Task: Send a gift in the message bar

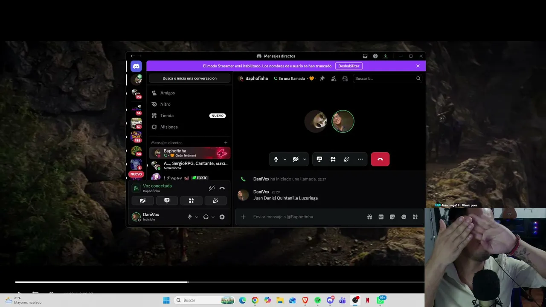Action: (369, 217)
